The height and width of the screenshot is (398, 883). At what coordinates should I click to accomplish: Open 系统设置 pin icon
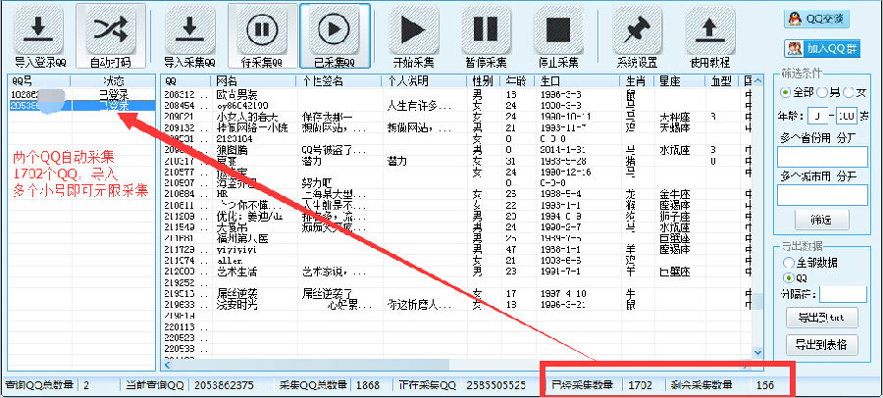(637, 30)
